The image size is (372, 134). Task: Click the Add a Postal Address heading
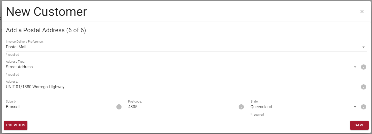(x=46, y=30)
